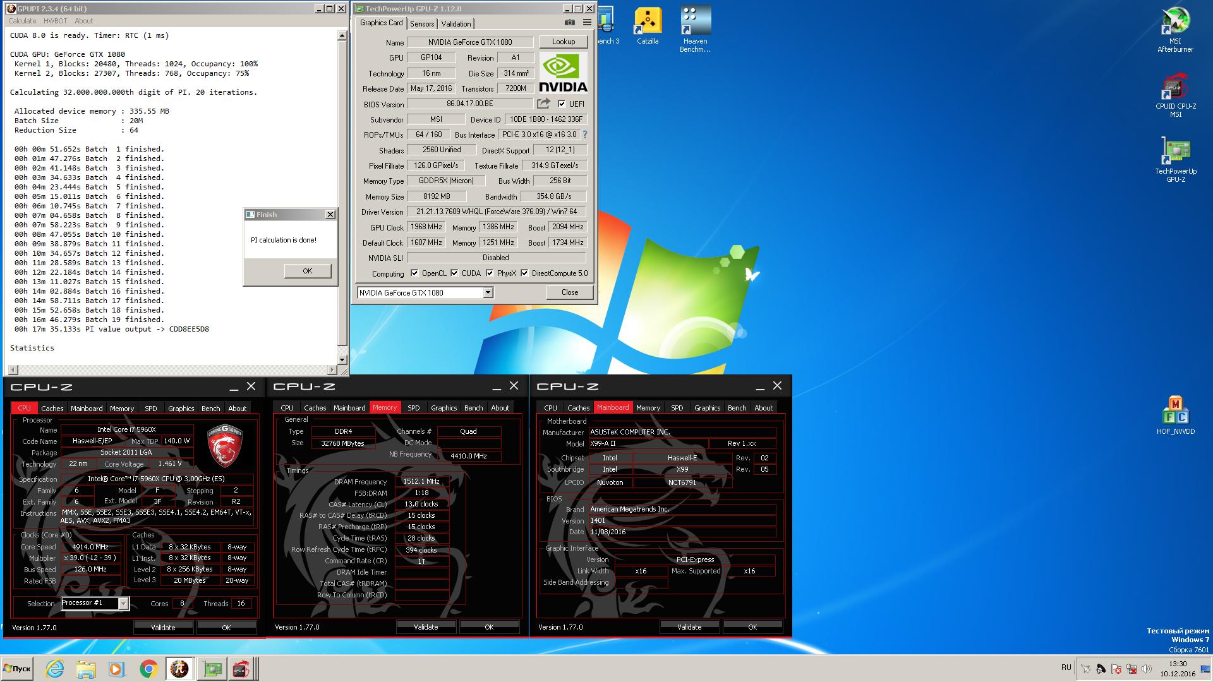The image size is (1213, 682).
Task: Click the GPUPI horizontal scrollbar right arrow
Action: [x=332, y=369]
